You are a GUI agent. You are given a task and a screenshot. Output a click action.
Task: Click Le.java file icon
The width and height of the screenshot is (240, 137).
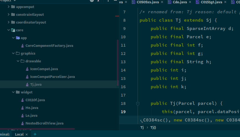tap(22, 115)
